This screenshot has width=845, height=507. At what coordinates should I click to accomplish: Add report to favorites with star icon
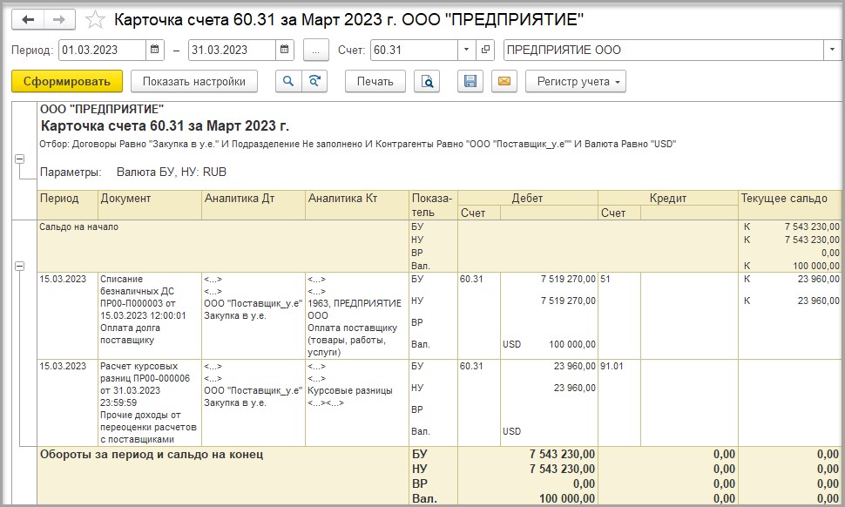(x=97, y=19)
